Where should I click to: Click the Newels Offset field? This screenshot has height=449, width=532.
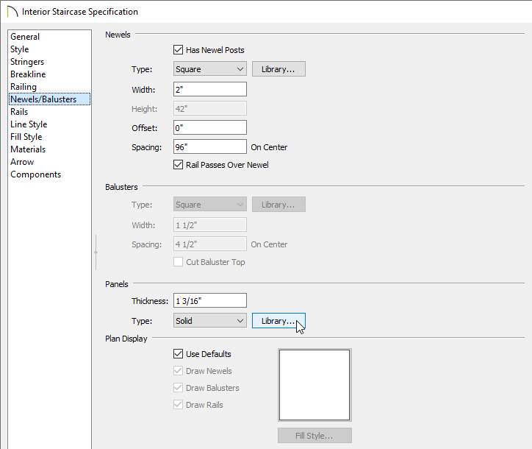210,128
